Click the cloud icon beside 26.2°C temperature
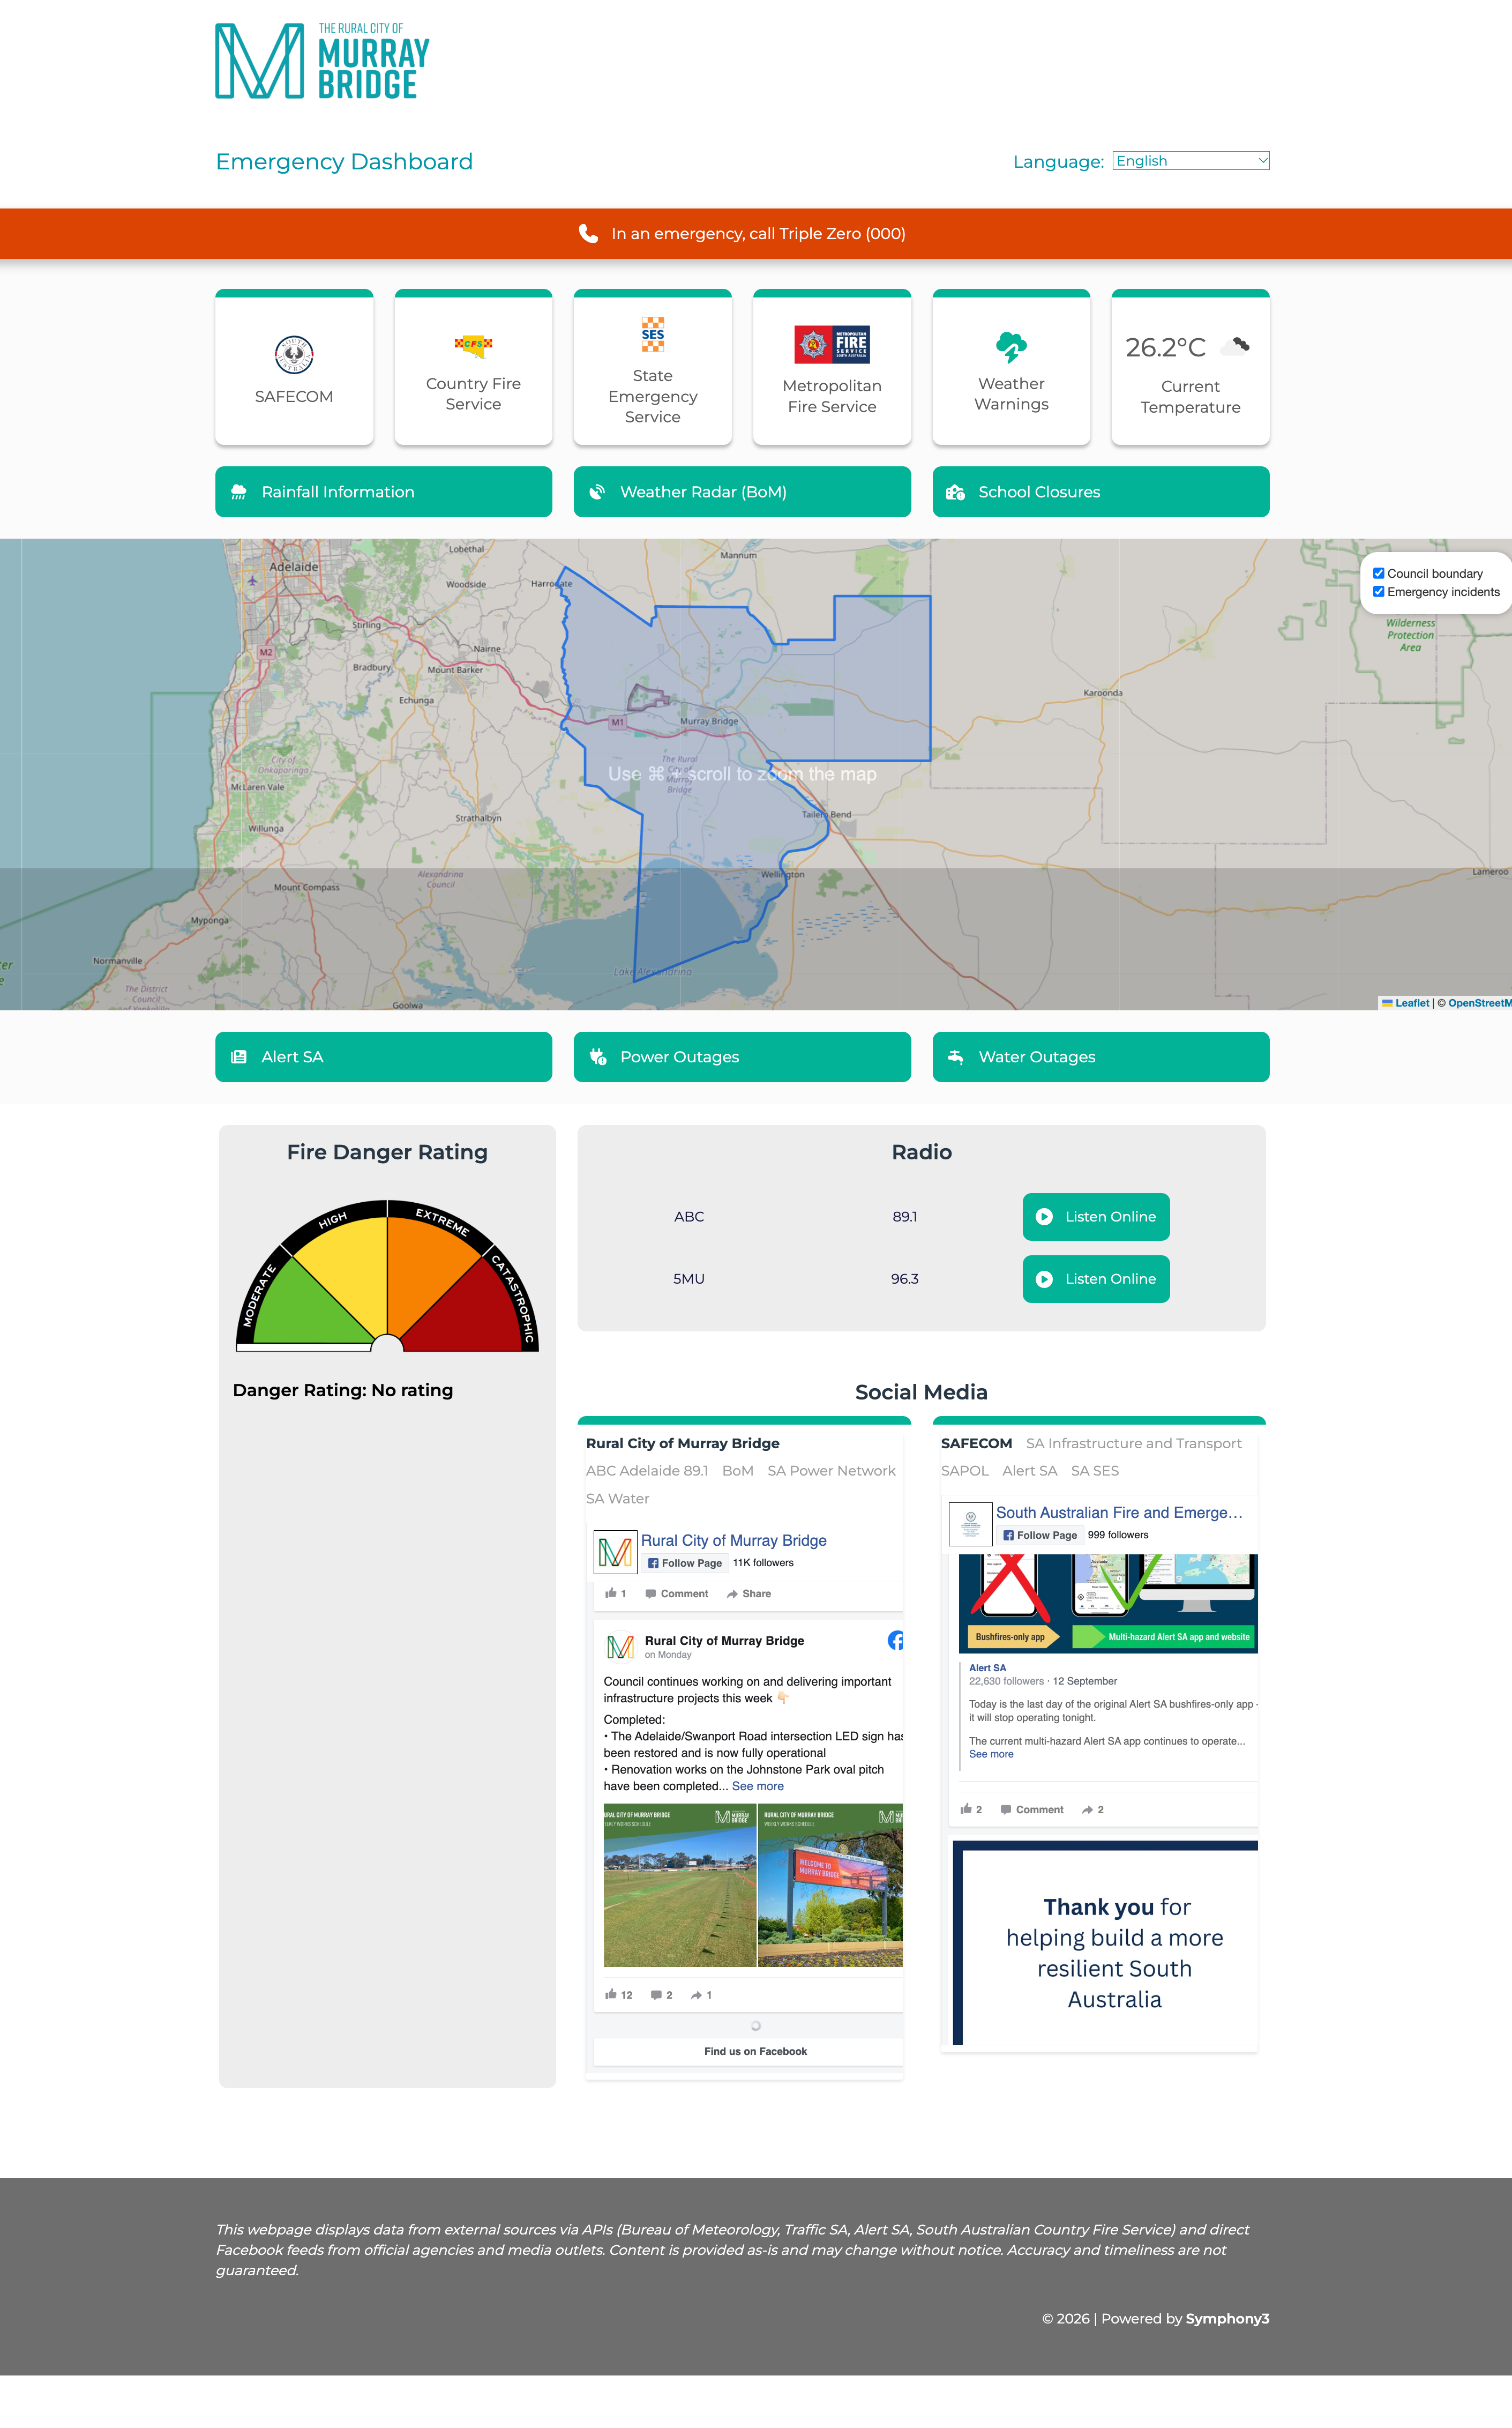The width and height of the screenshot is (1512, 2428). pos(1236,346)
